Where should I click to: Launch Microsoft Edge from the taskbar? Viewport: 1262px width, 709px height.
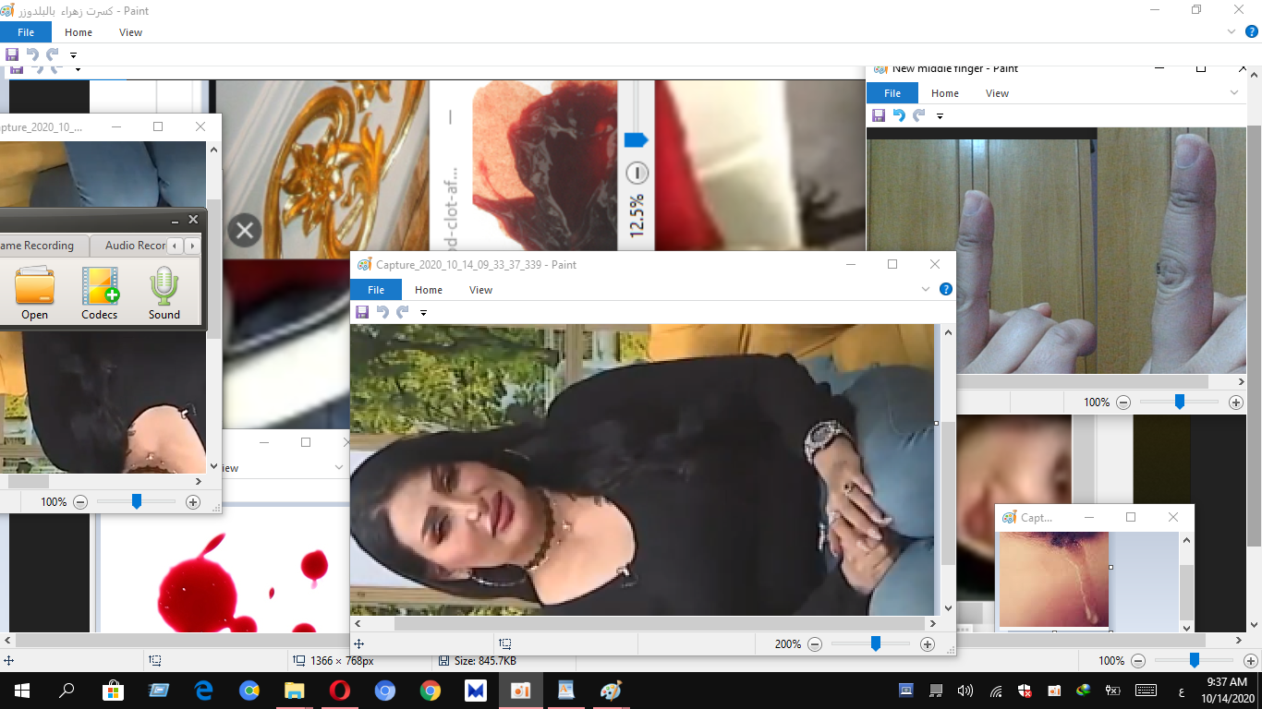(x=204, y=691)
